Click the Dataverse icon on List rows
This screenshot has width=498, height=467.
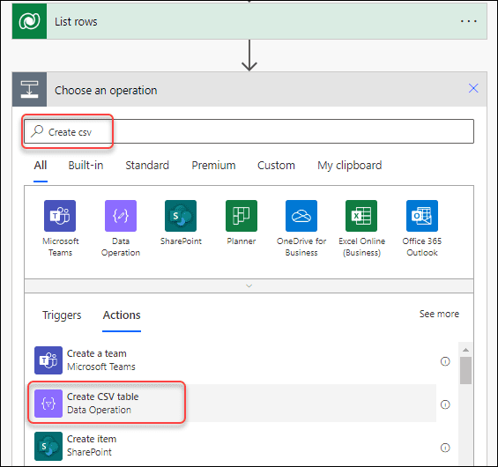[x=30, y=21]
